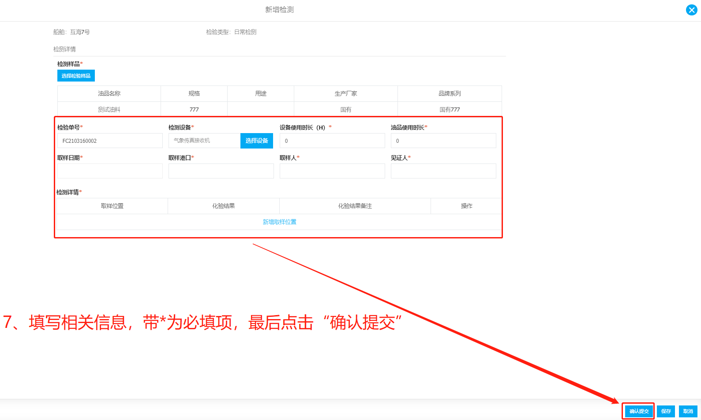This screenshot has width=701, height=420.
Task: Click the 品牌系列 column header
Action: [x=450, y=93]
